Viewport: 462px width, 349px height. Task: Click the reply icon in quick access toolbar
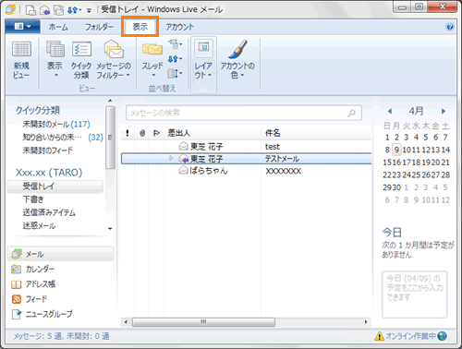click(44, 10)
